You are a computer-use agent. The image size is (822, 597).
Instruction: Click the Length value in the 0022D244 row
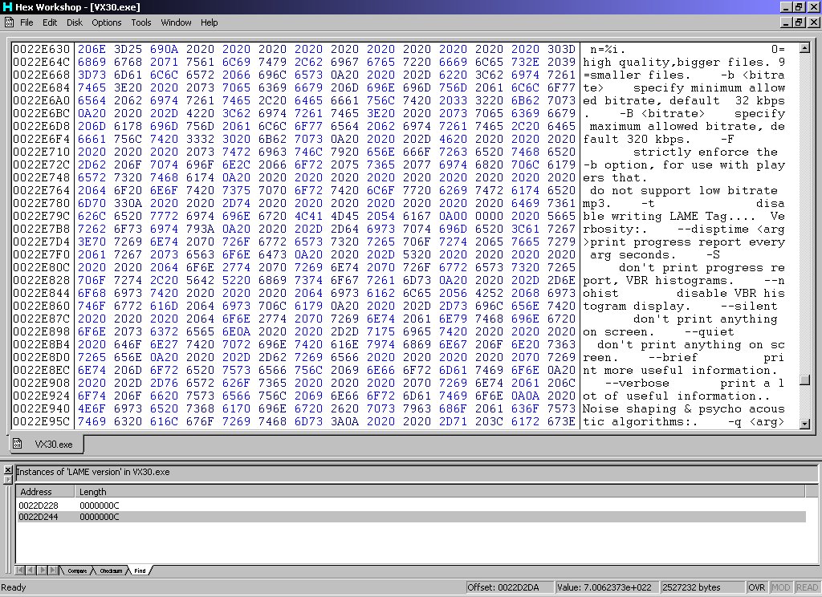[x=99, y=517]
